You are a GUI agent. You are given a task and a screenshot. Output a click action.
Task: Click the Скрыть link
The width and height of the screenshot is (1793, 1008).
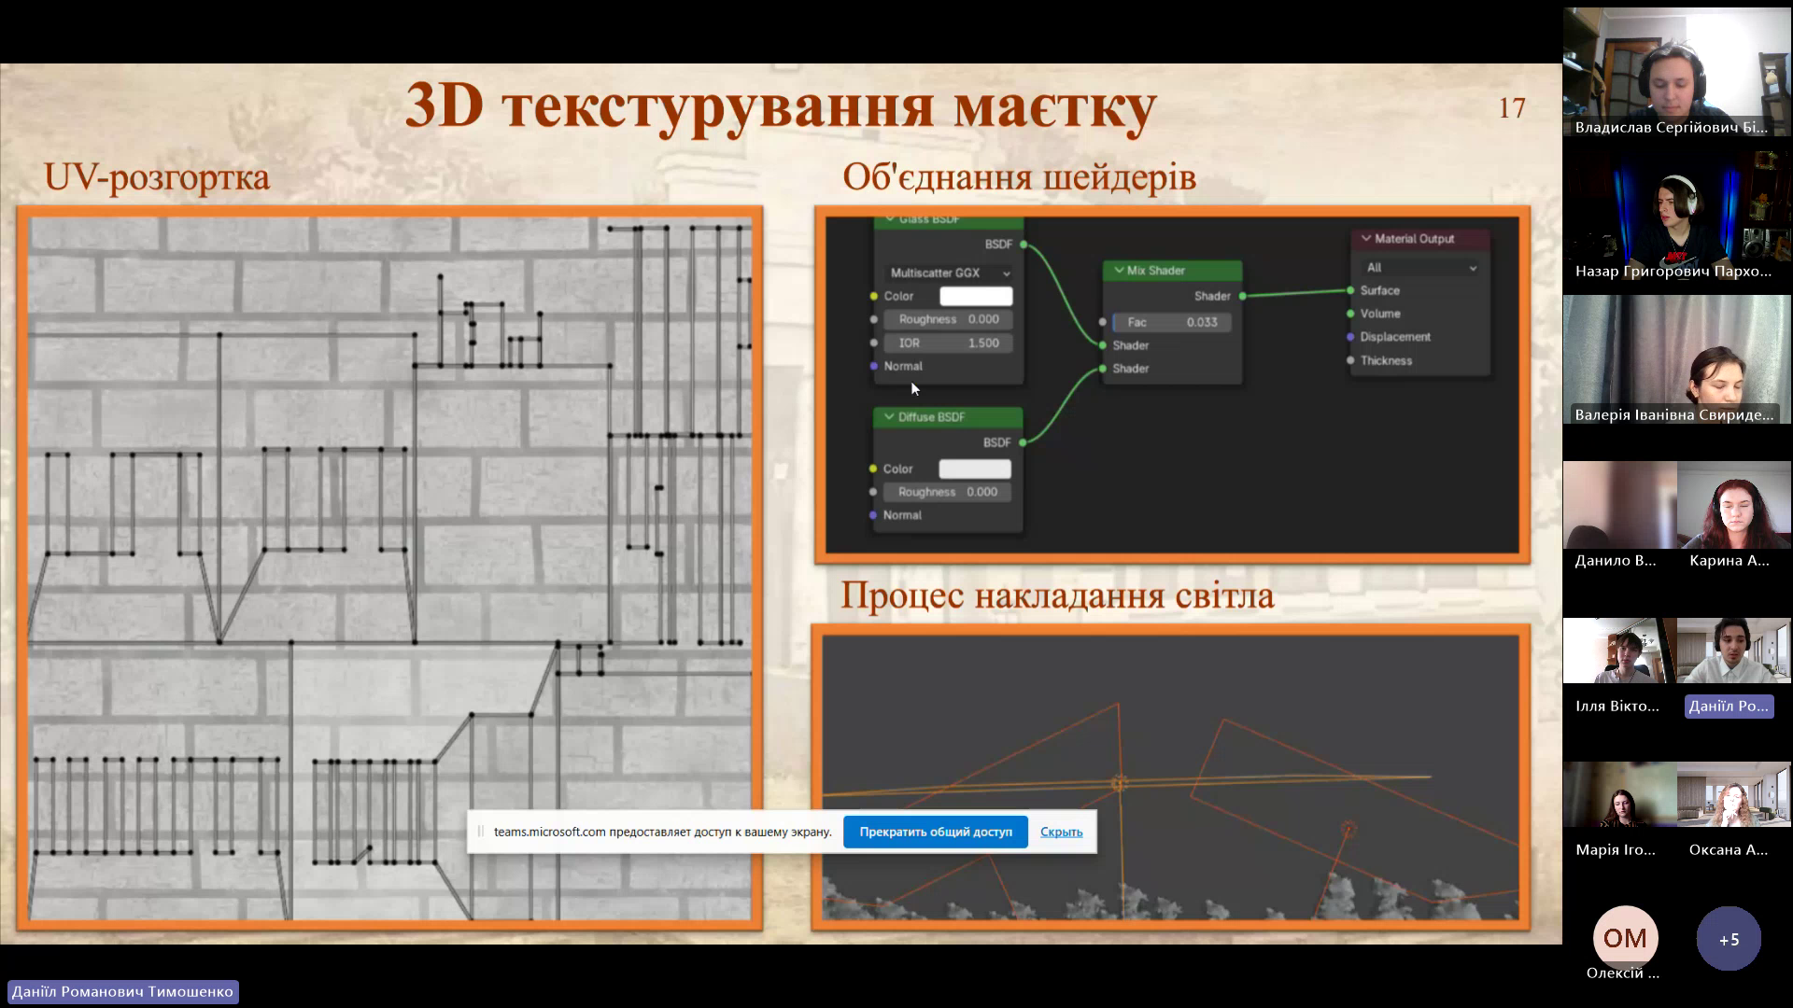tap(1061, 832)
